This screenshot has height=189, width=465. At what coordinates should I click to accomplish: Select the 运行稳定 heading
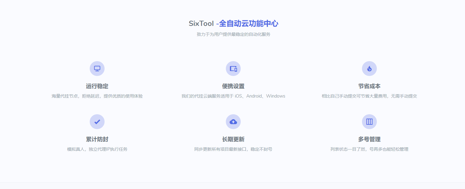pyautogui.click(x=97, y=86)
